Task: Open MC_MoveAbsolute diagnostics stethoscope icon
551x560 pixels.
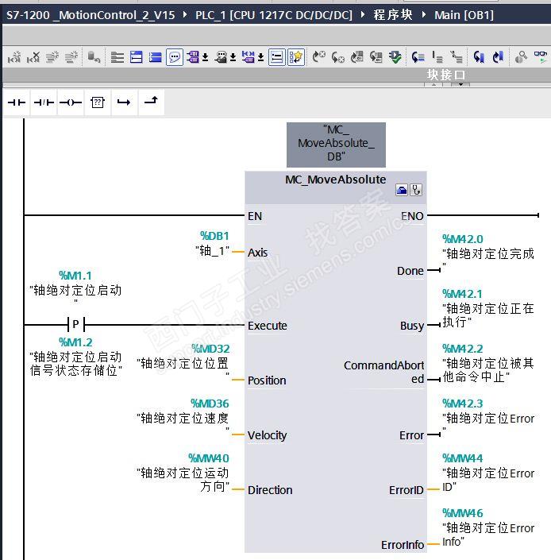Action: [x=416, y=190]
